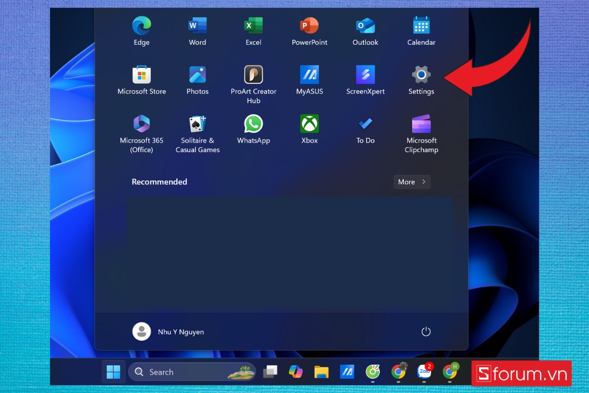
Task: Open Zalo with the 2 notification badge
Action: (424, 372)
